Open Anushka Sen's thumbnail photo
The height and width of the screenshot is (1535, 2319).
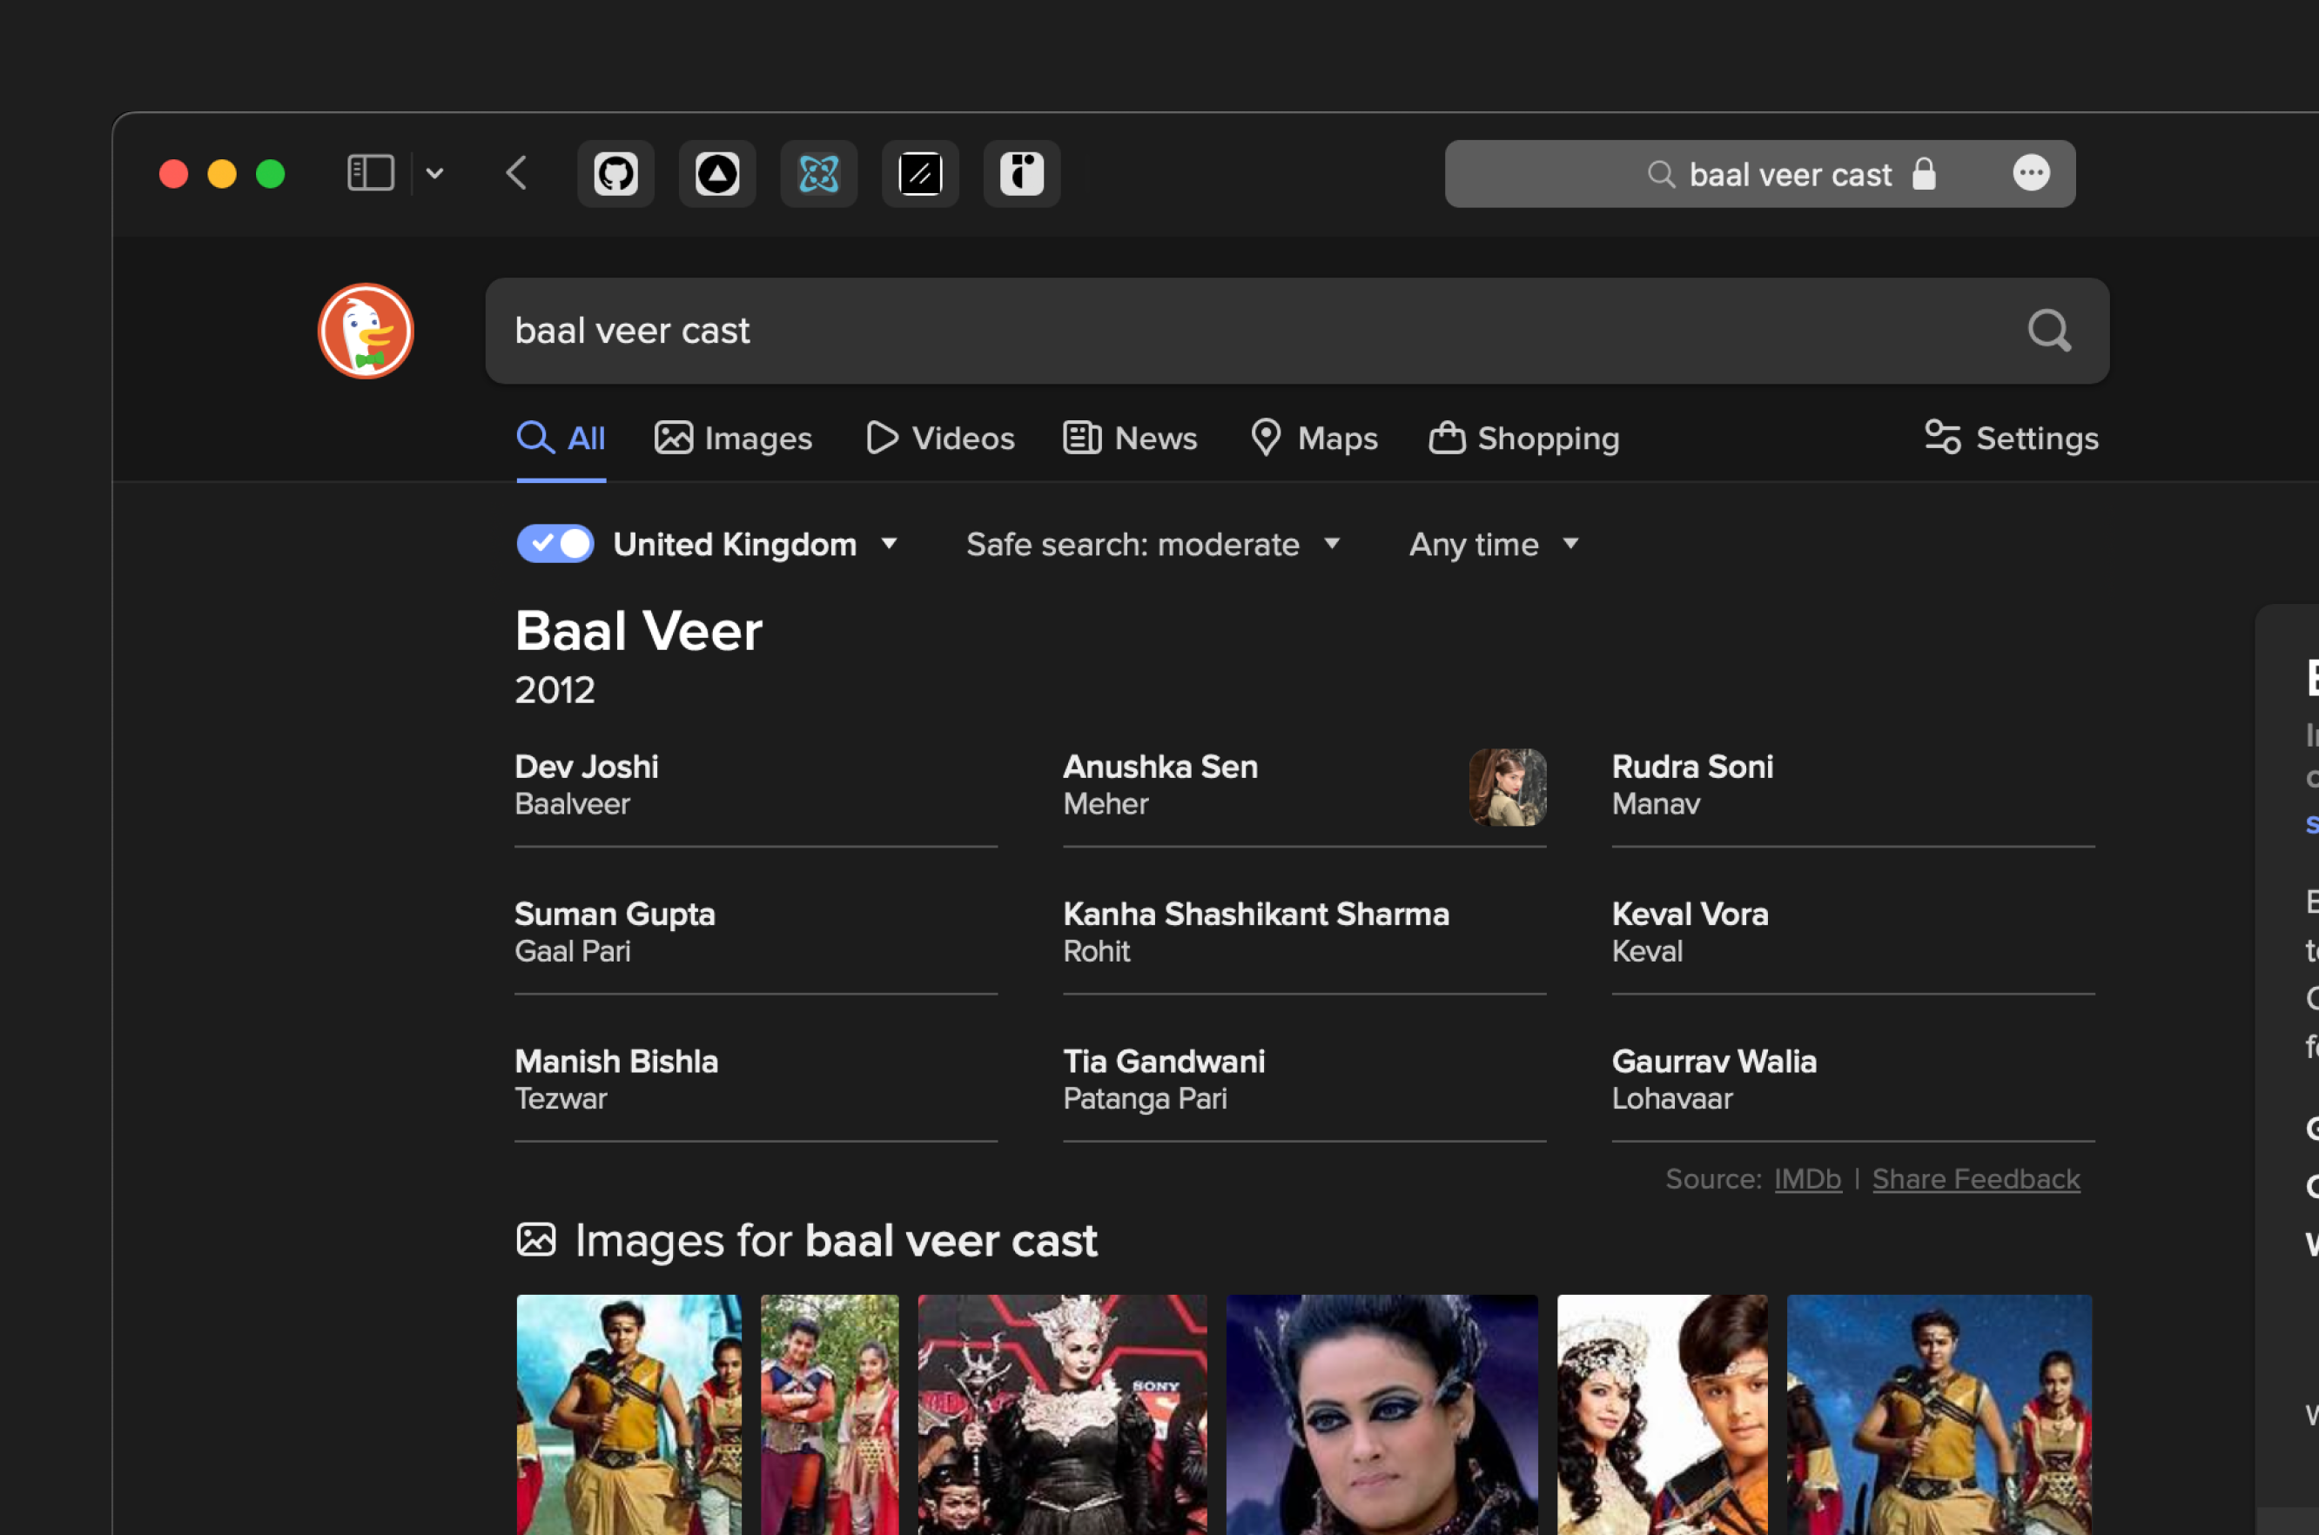(1507, 787)
